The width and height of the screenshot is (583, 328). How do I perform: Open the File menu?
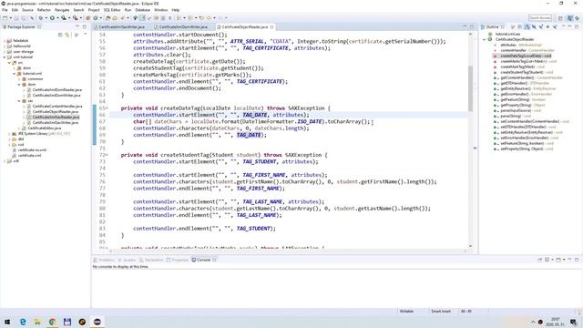[x=5, y=10]
